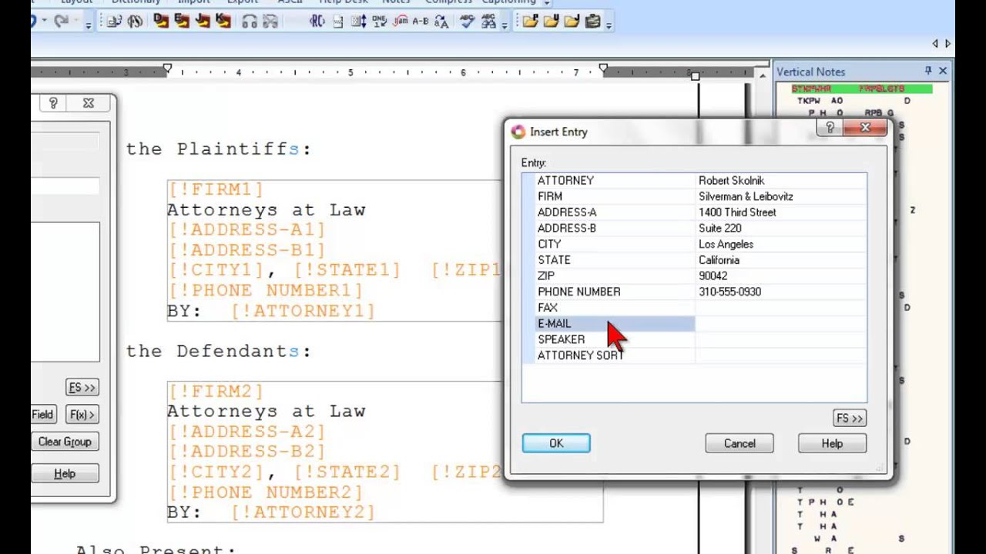Image resolution: width=986 pixels, height=554 pixels.
Task: Click the question mark help button in Insert Entry title bar
Action: (830, 128)
